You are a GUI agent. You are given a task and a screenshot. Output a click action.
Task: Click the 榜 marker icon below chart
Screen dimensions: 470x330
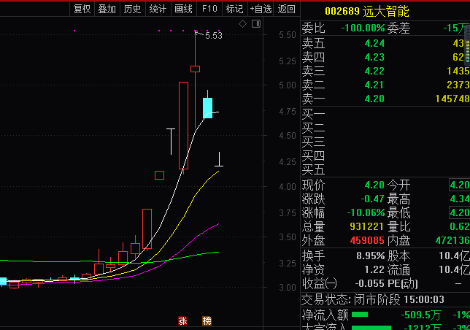[207, 321]
